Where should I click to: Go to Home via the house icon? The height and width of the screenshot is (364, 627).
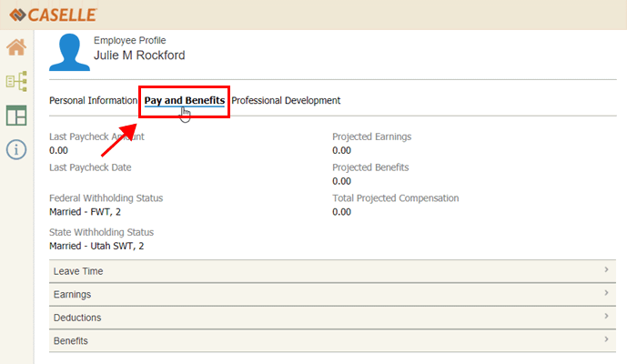click(x=16, y=48)
